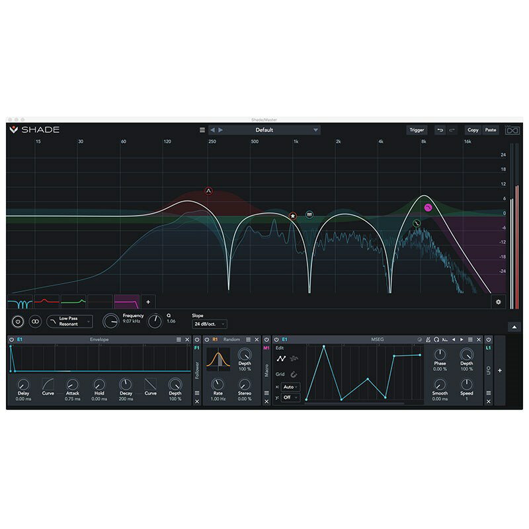This screenshot has width=529, height=529.
Task: Select the magenta low pass filter tab
Action: (126, 302)
